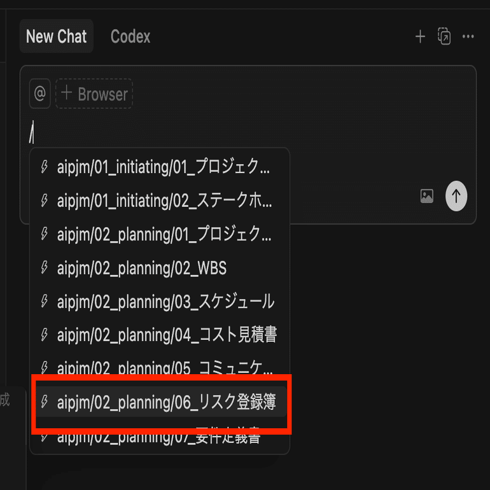The height and width of the screenshot is (490, 490).
Task: Click lightning icon beside 04_コスト見積書 command
Action: pos(45,335)
